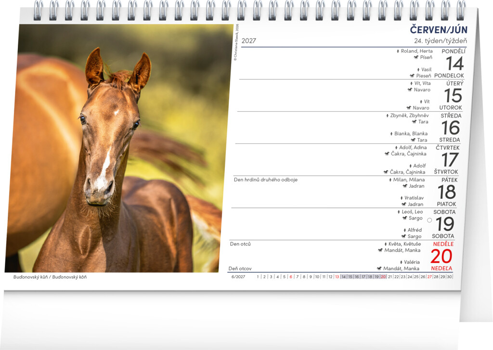The width and height of the screenshot is (493, 350).
Task: Click the horse icon beside Sargo under Leoš, Leo
Action: (404, 218)
